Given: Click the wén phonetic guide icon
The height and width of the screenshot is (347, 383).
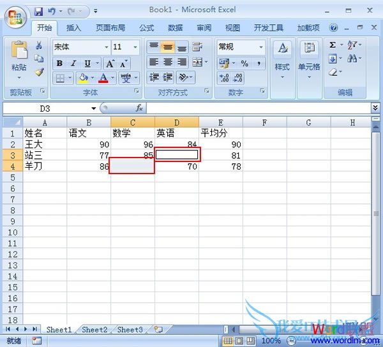Looking at the screenshot, I should 126,78.
